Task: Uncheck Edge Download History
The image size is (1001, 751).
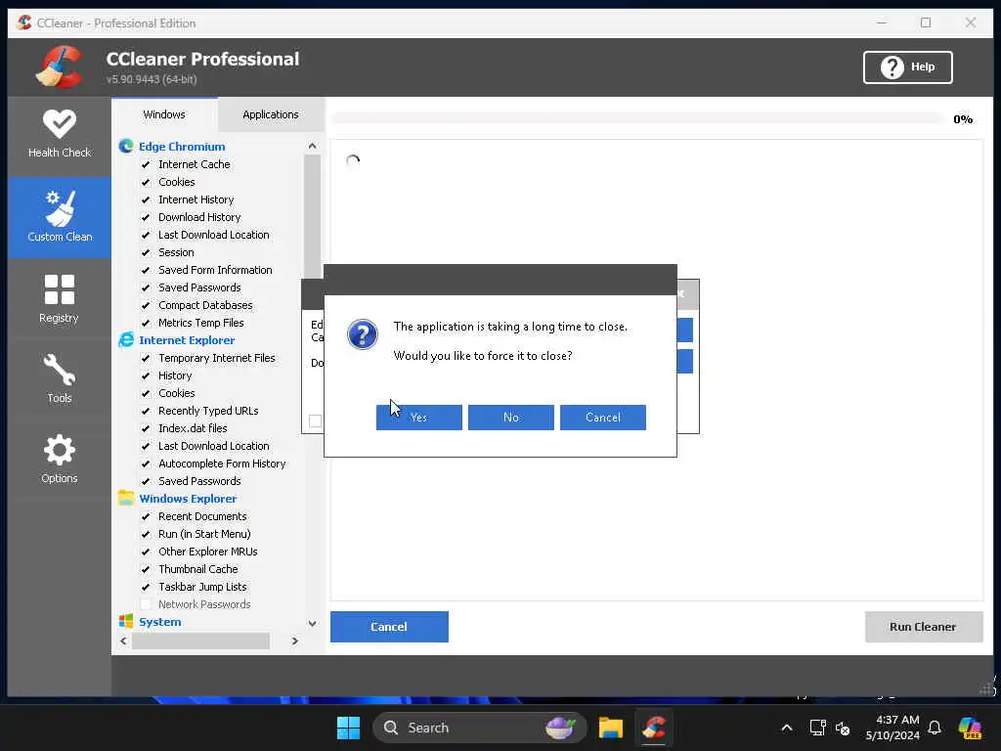Action: coord(146,217)
